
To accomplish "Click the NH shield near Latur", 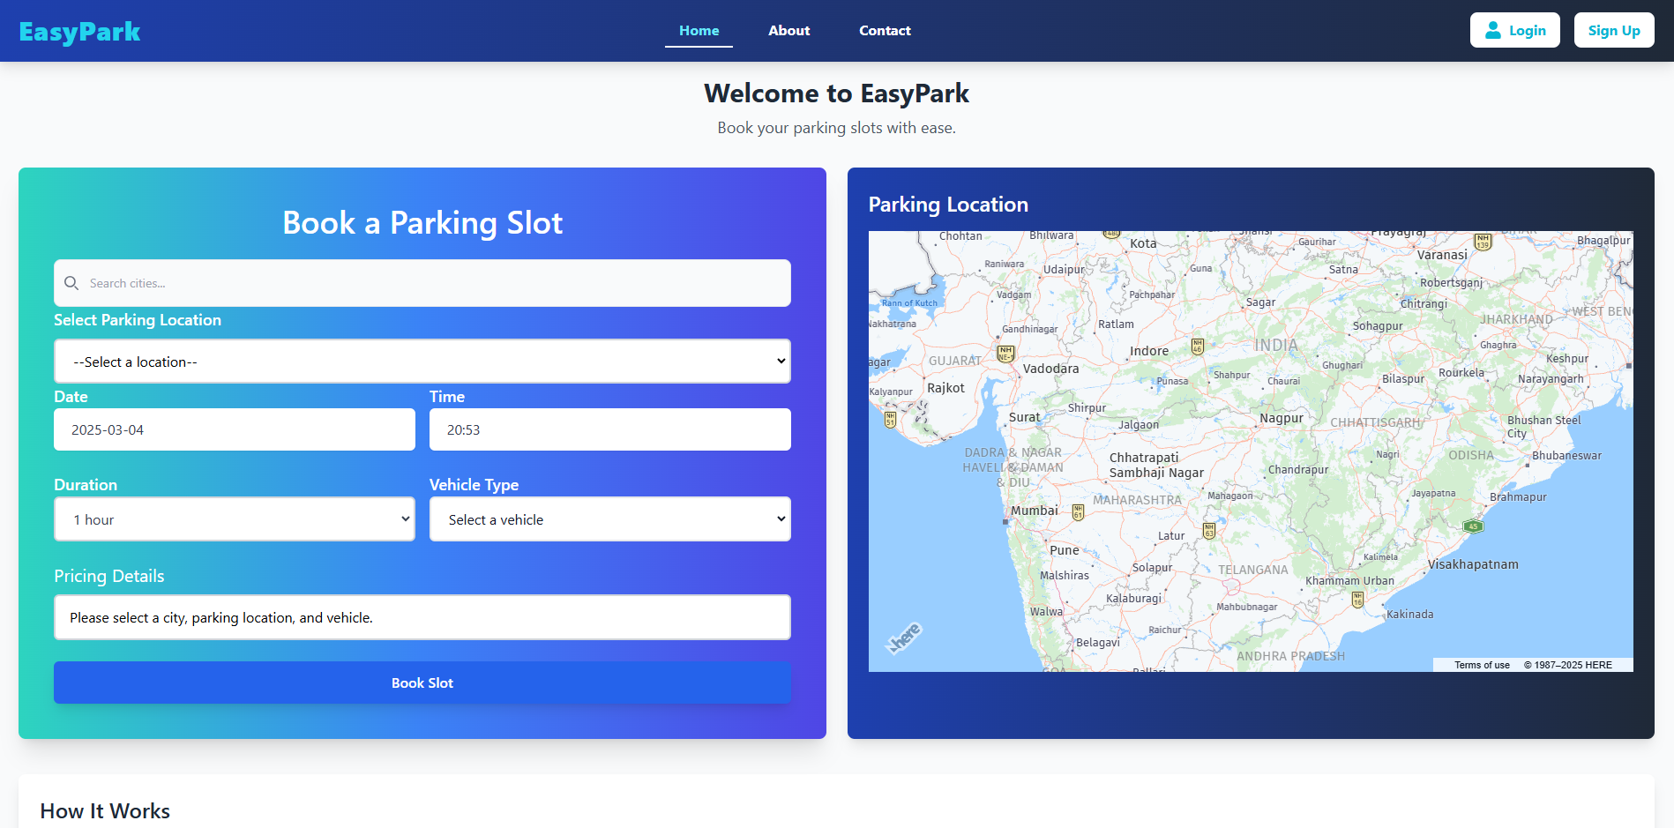I will point(1209,531).
